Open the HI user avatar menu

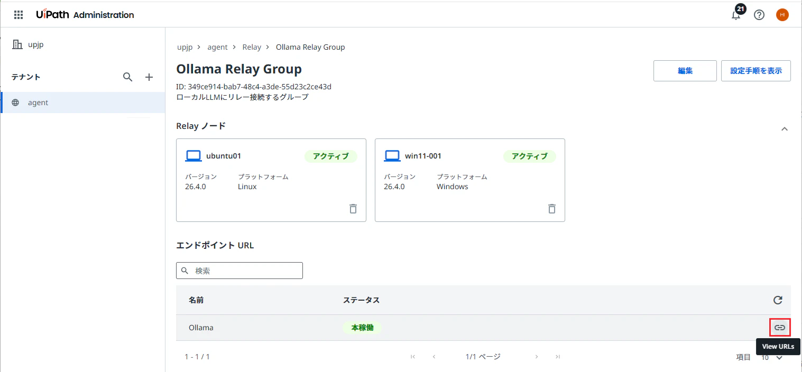pyautogui.click(x=782, y=15)
